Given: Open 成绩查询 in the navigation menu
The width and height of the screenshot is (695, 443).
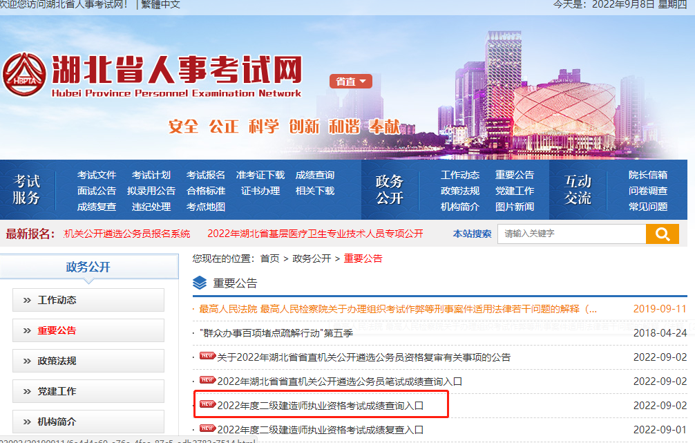Looking at the screenshot, I should (x=314, y=175).
